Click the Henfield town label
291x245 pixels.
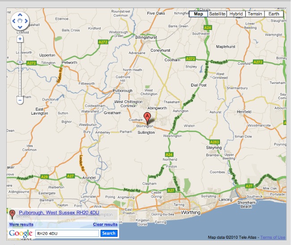pos(244,112)
